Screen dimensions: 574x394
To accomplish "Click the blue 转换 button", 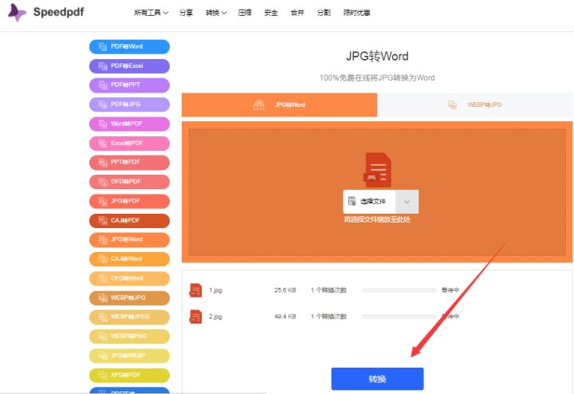I will (x=377, y=379).
